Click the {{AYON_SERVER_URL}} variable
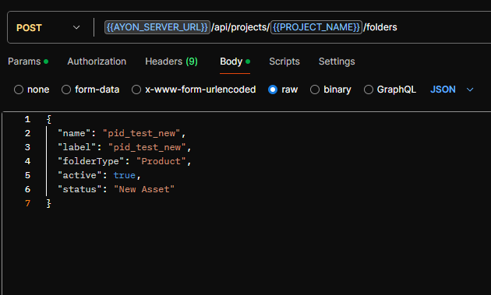The width and height of the screenshot is (491, 295). click(x=157, y=27)
